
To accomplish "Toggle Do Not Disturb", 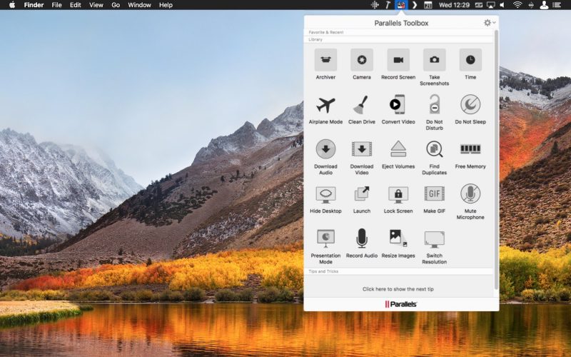I will pyautogui.click(x=434, y=112).
